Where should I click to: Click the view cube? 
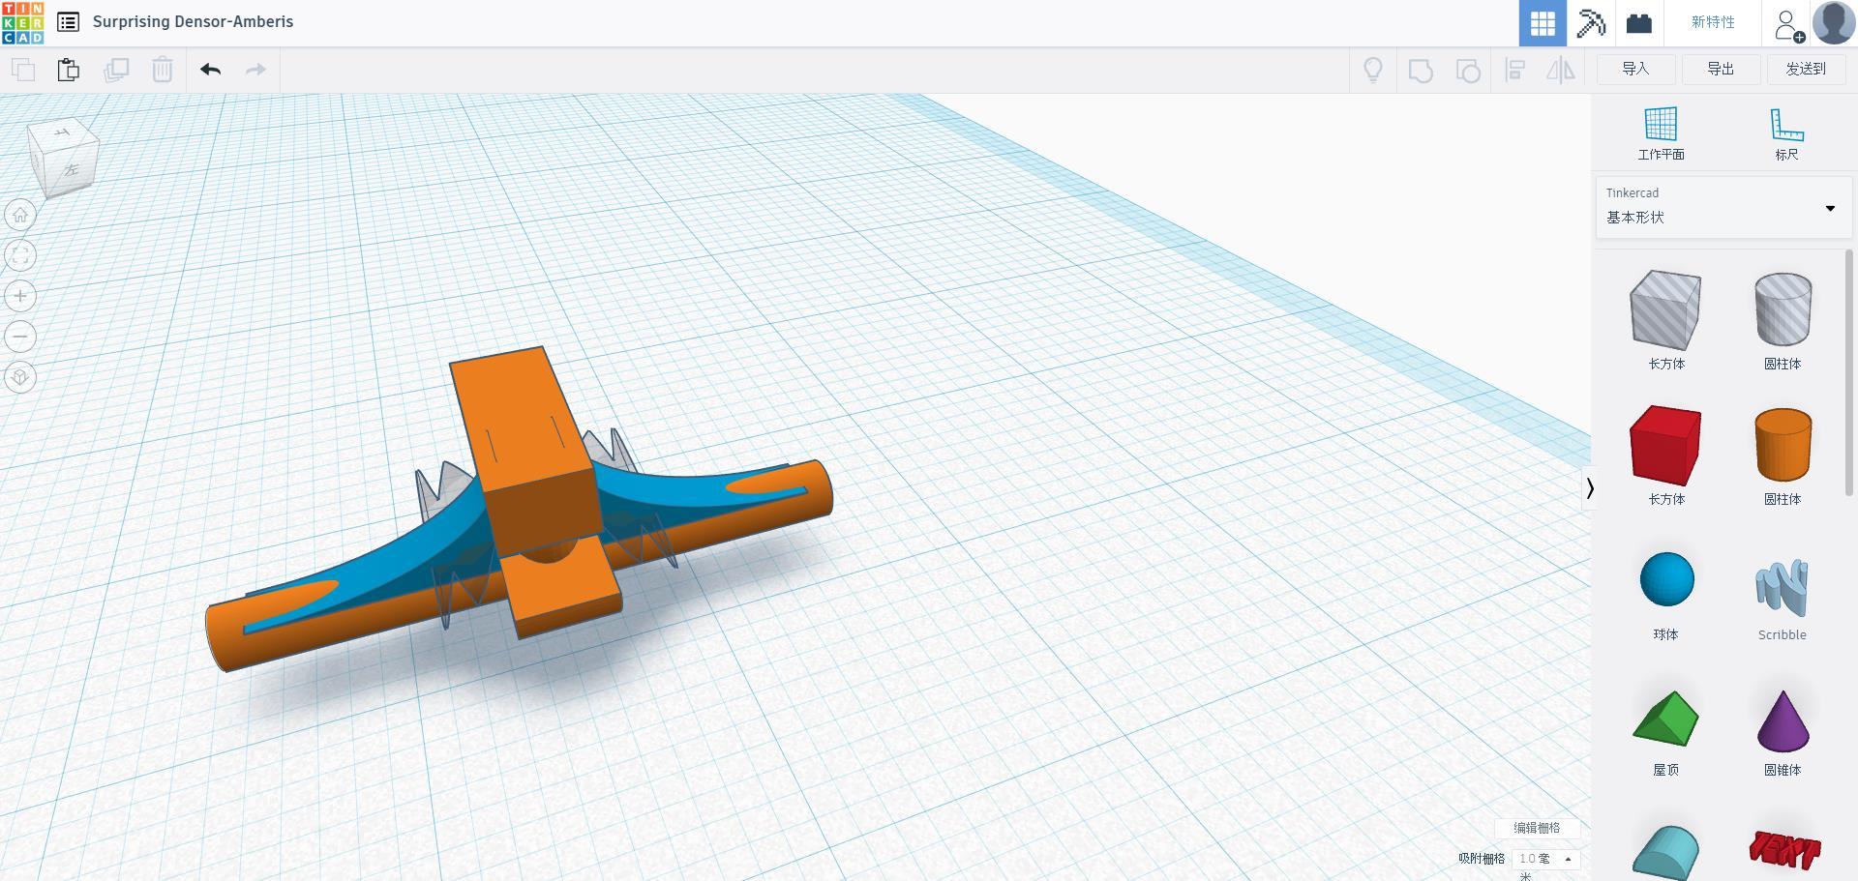pos(63,158)
